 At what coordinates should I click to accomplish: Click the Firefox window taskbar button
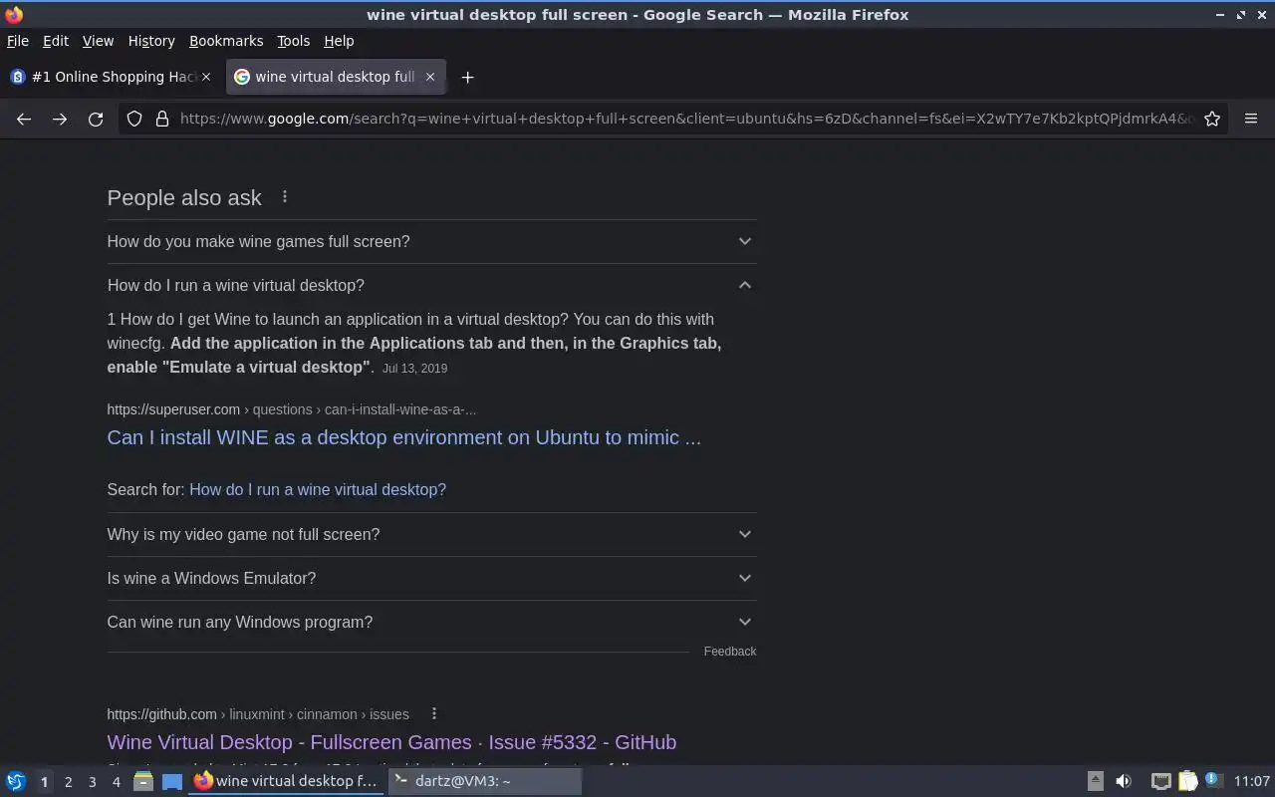(x=288, y=781)
